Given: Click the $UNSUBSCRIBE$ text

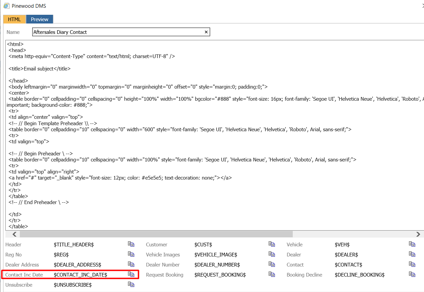Looking at the screenshot, I should (73, 285).
